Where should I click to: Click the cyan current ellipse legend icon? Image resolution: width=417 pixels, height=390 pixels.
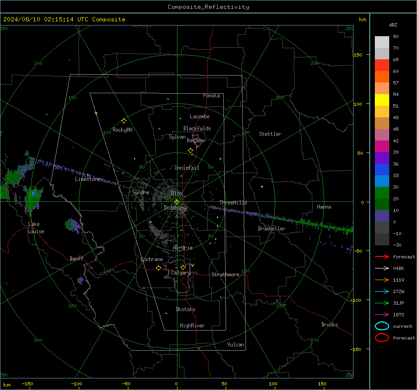(382, 326)
